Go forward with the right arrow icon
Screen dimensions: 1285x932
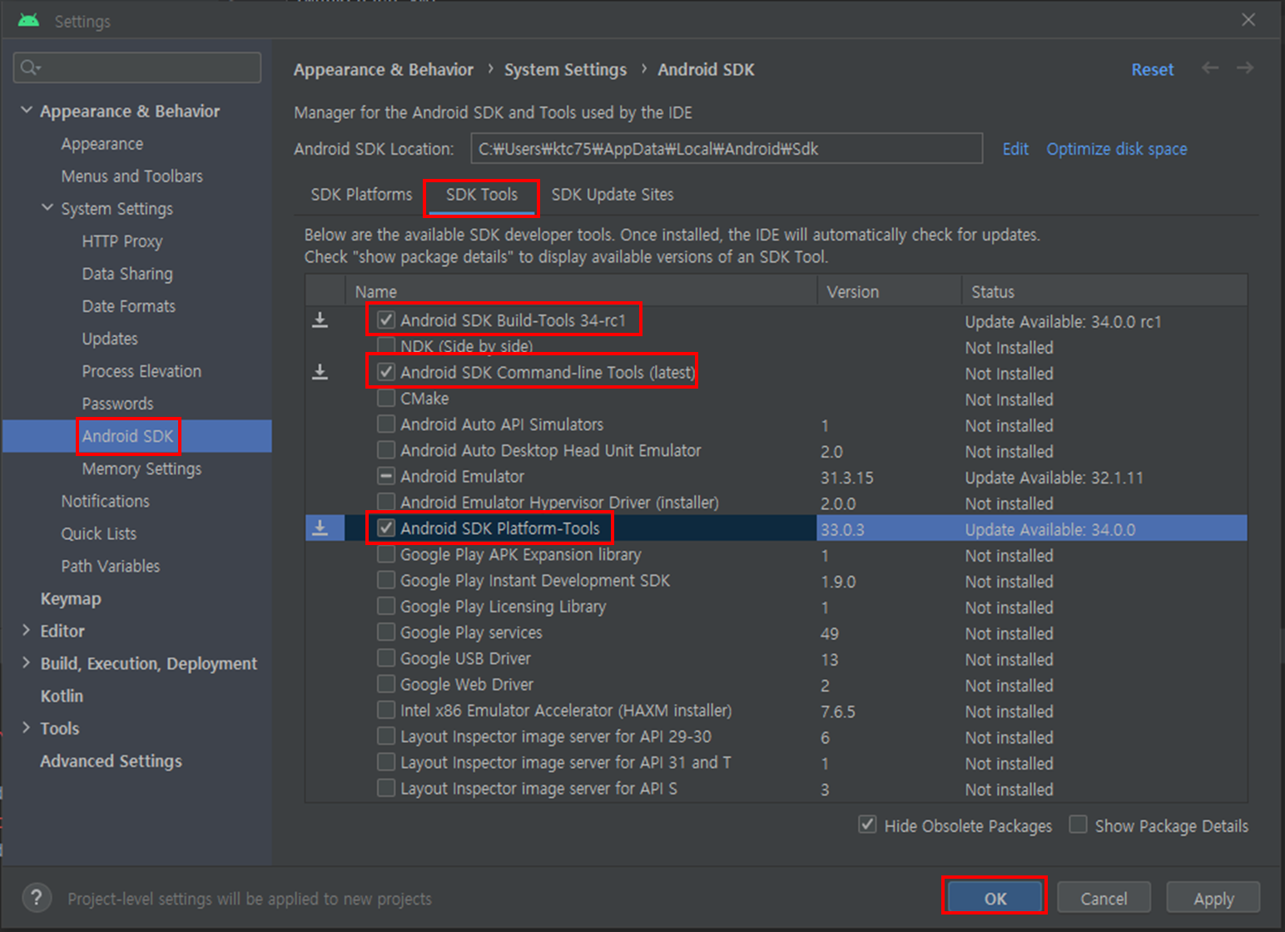pyautogui.click(x=1244, y=68)
